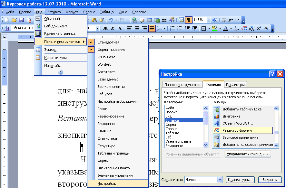Click the Columns layout icon

(x=164, y=20)
